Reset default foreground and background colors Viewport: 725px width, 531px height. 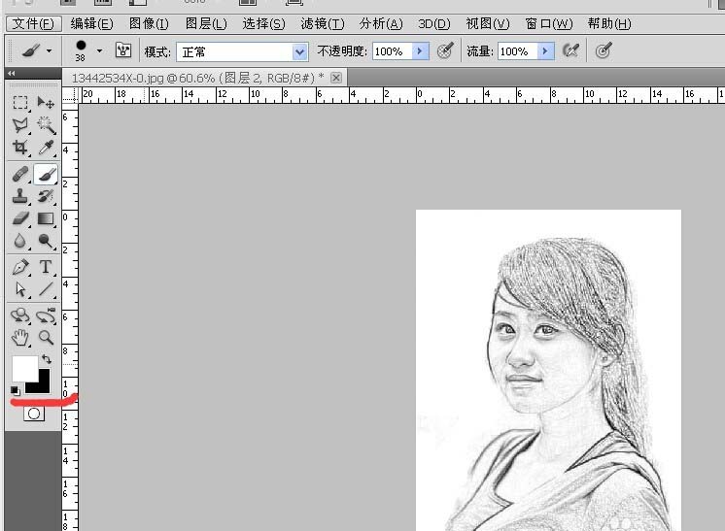[16, 391]
